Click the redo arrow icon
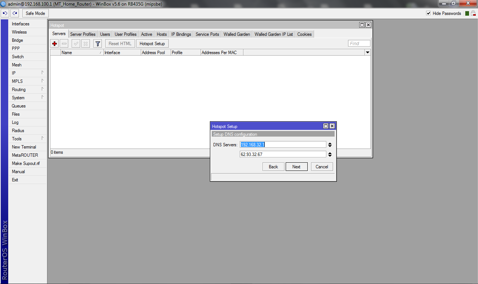The height and width of the screenshot is (284, 478). 15,13
